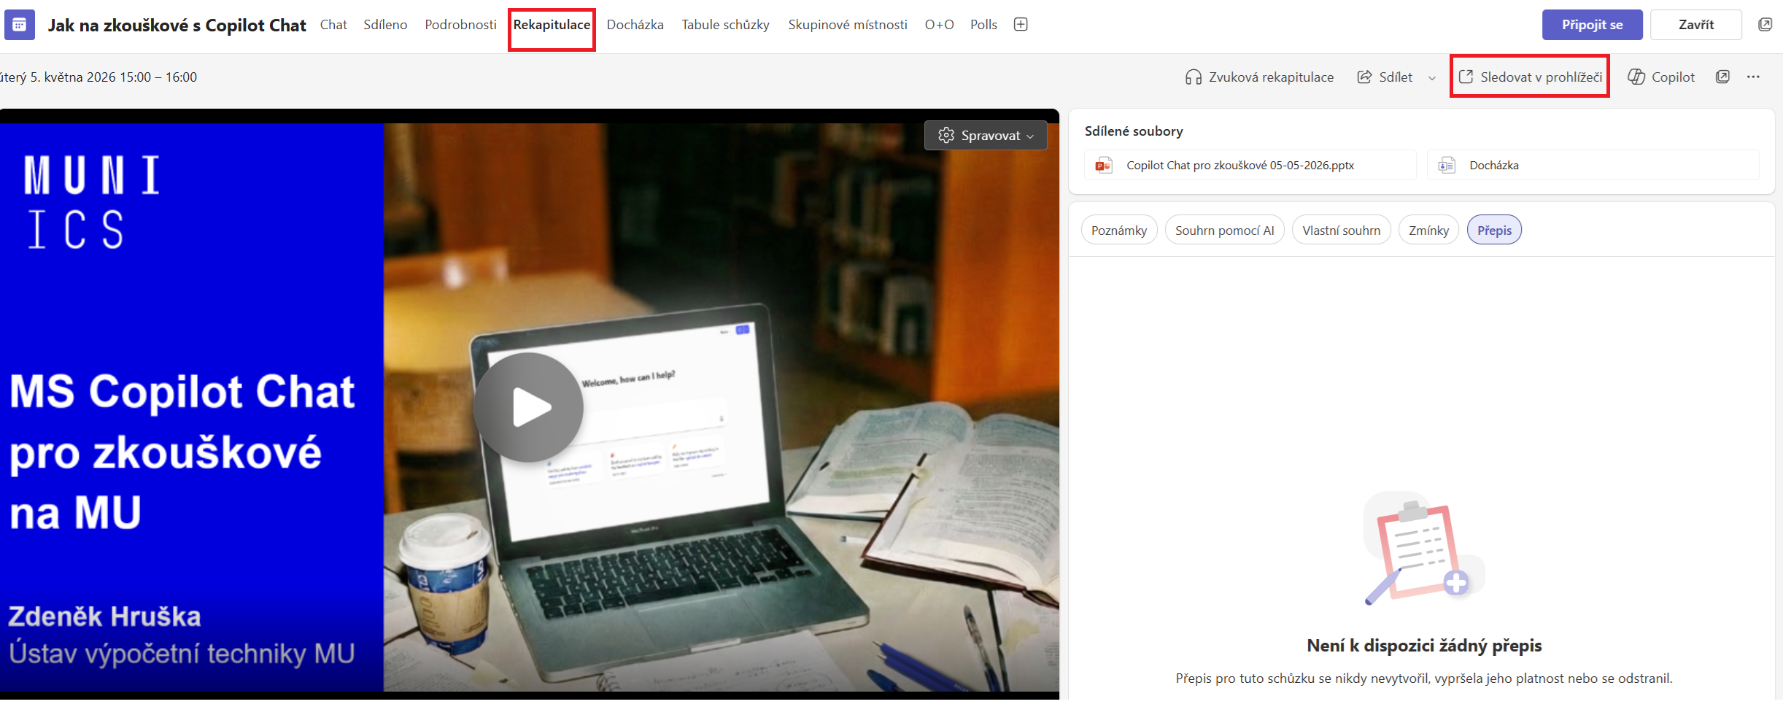Click the Docházka attendance file icon
This screenshot has height=723, width=1783.
pos(1446,166)
